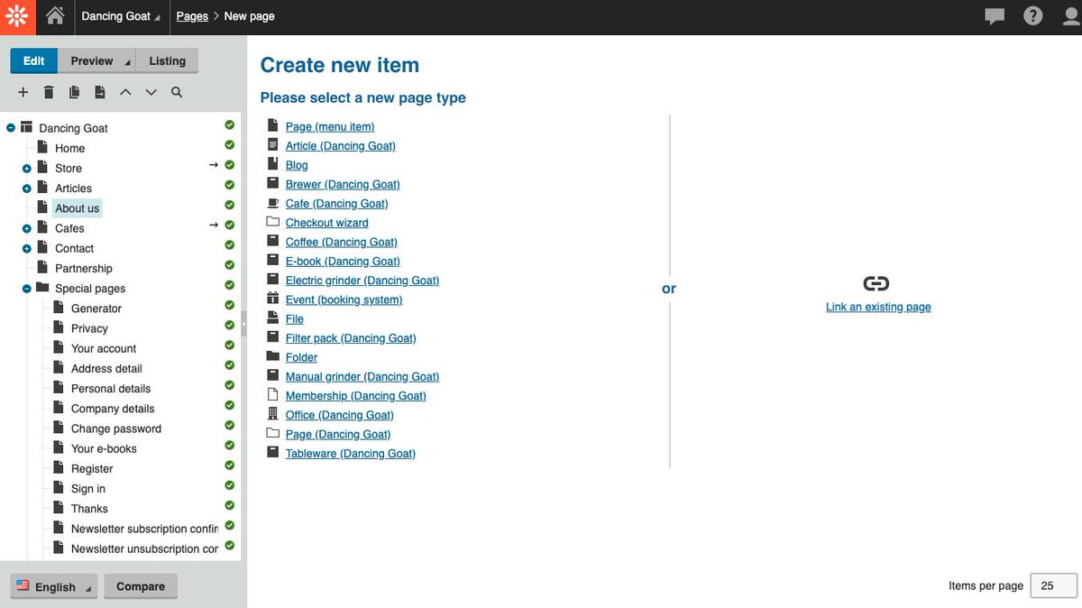Switch to the Preview tab
The height and width of the screenshot is (608, 1082).
point(92,61)
